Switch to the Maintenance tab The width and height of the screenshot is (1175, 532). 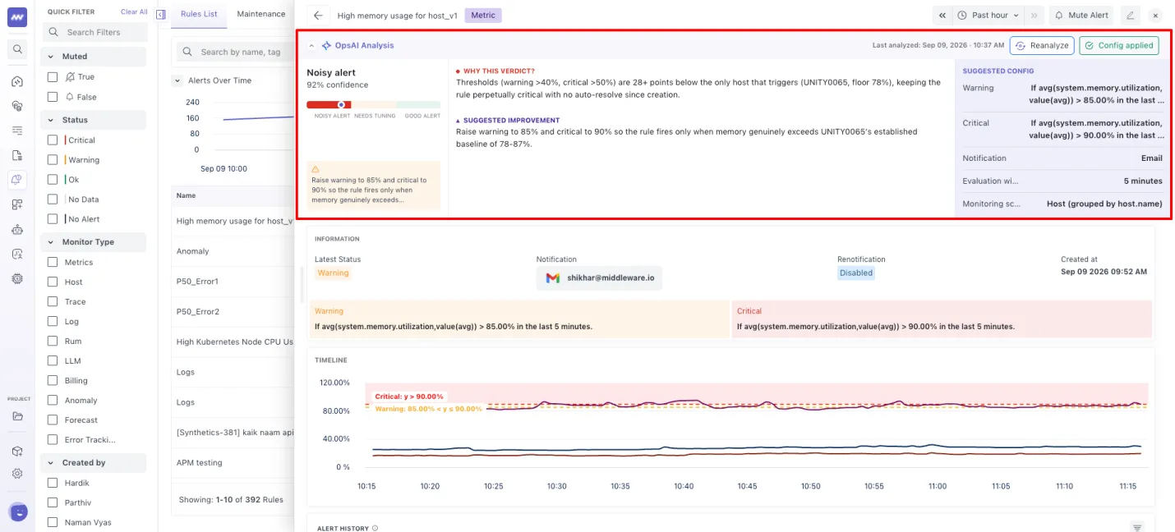[261, 14]
